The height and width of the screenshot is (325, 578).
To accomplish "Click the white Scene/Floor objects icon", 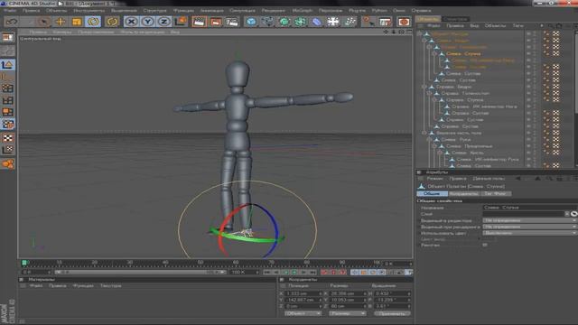I will (333, 22).
